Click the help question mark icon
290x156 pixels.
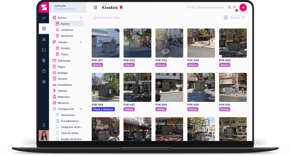pos(44,71)
